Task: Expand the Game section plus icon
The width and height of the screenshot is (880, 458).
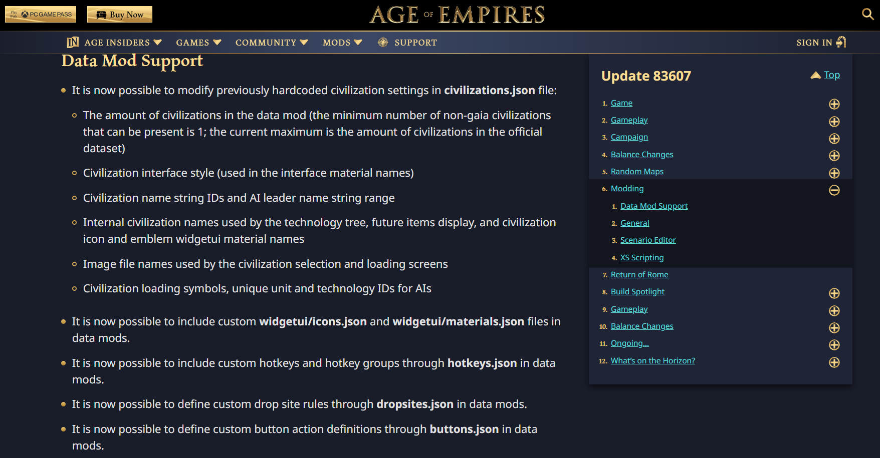Action: tap(834, 104)
